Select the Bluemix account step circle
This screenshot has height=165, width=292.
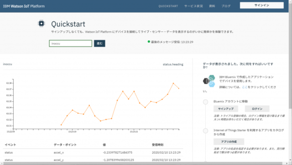206,102
